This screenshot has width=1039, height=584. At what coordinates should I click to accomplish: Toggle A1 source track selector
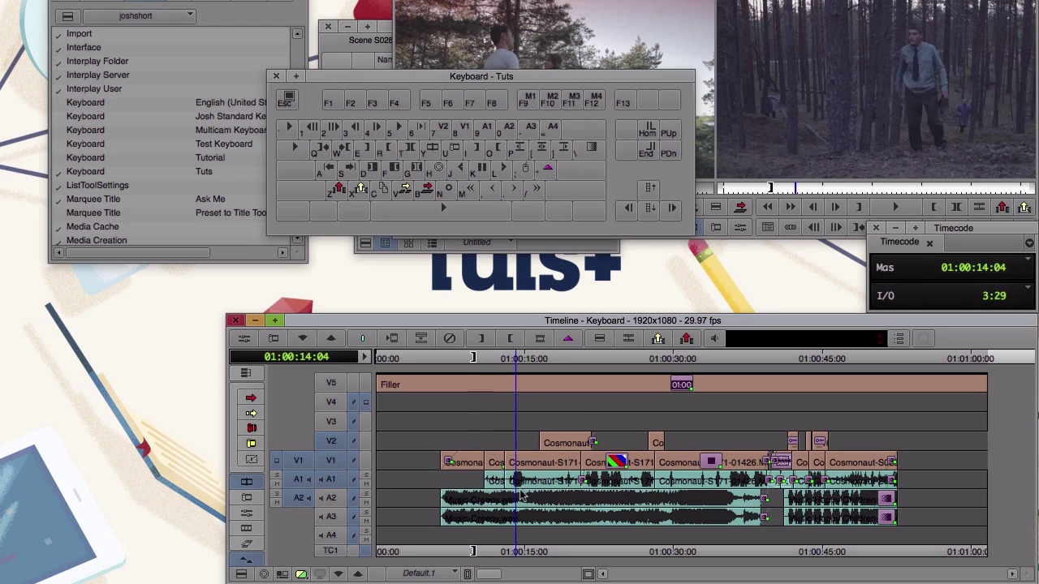[298, 479]
